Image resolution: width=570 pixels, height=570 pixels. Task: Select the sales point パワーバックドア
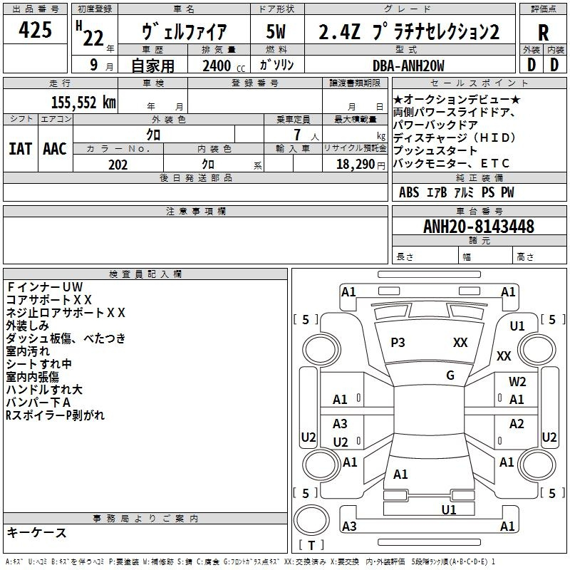435,125
